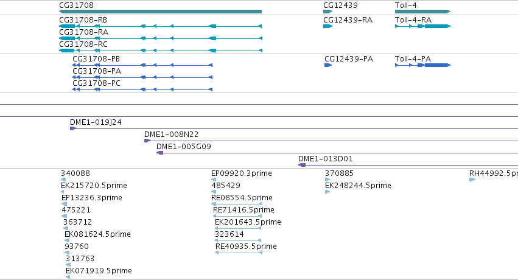
Task: Click the Toll-4 gene glyph
Action: (422, 12)
